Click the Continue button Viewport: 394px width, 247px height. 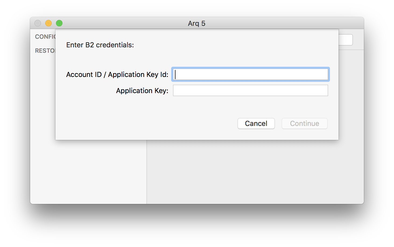(x=304, y=123)
